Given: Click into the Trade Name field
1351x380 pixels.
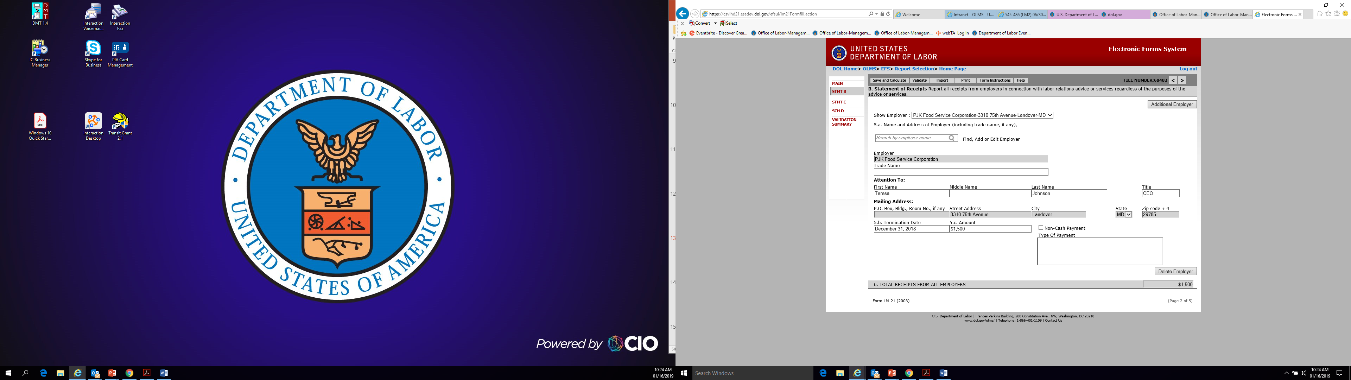Looking at the screenshot, I should 960,172.
